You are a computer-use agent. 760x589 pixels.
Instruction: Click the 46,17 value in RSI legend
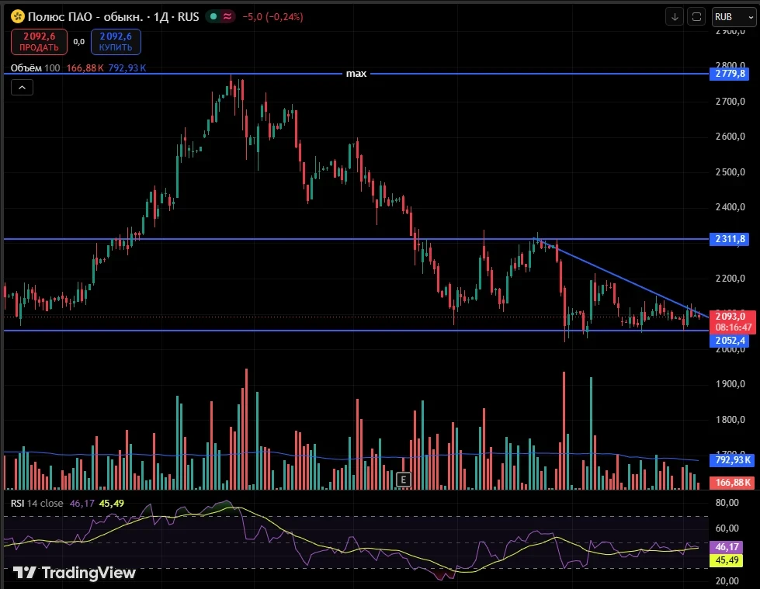(x=82, y=504)
